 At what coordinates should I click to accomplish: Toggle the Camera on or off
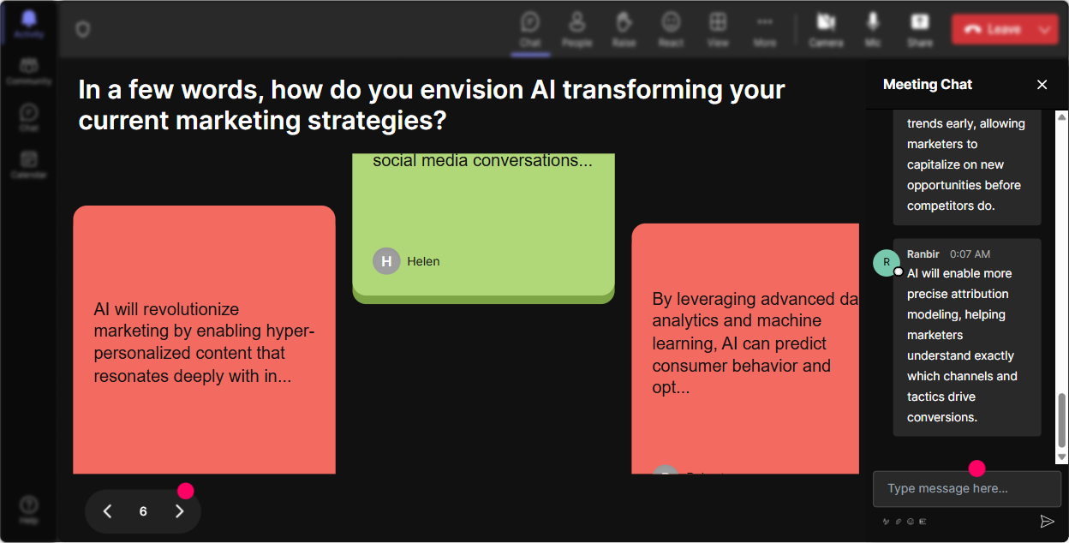point(826,28)
